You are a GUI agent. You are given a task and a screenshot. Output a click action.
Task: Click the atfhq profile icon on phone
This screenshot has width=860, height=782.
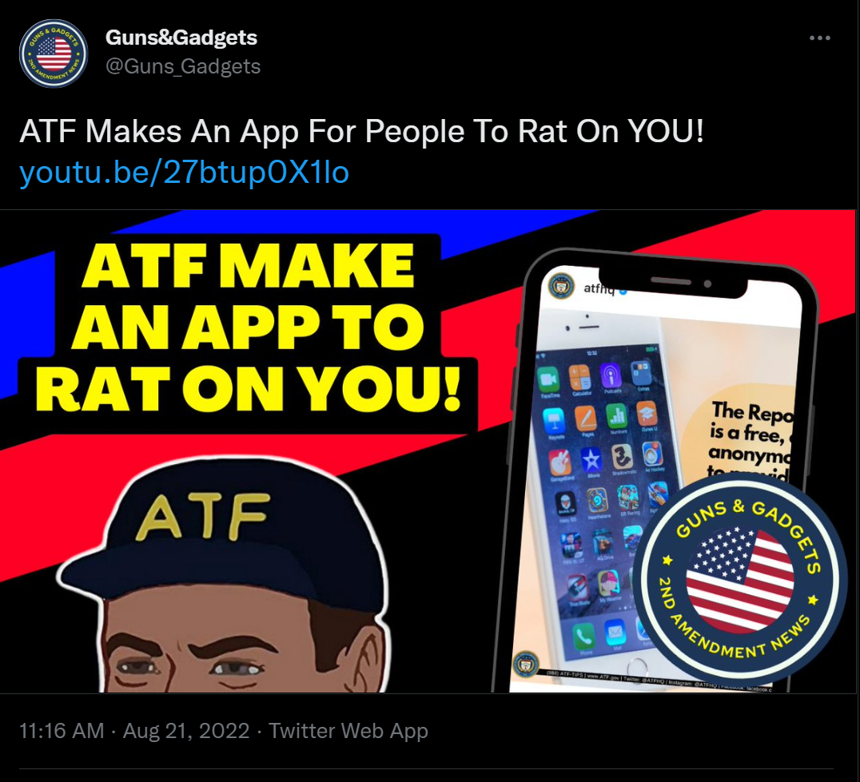click(561, 285)
